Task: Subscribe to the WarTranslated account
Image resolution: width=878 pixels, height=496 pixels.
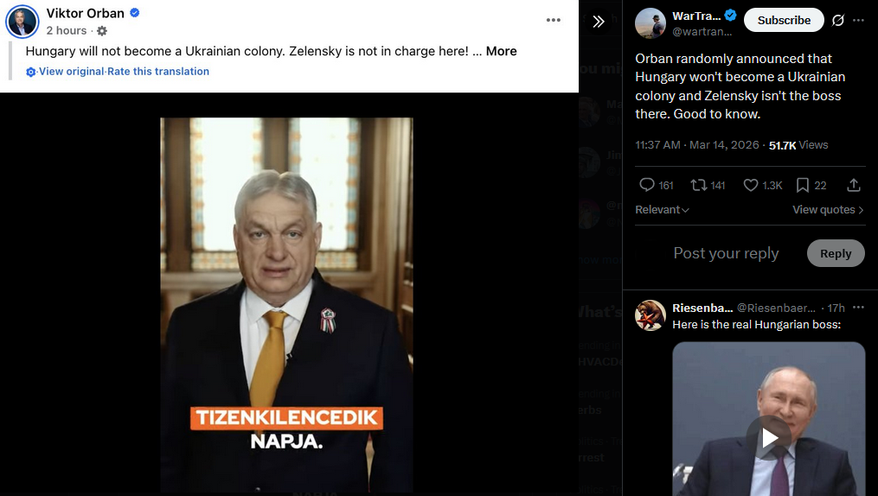Action: coord(784,20)
